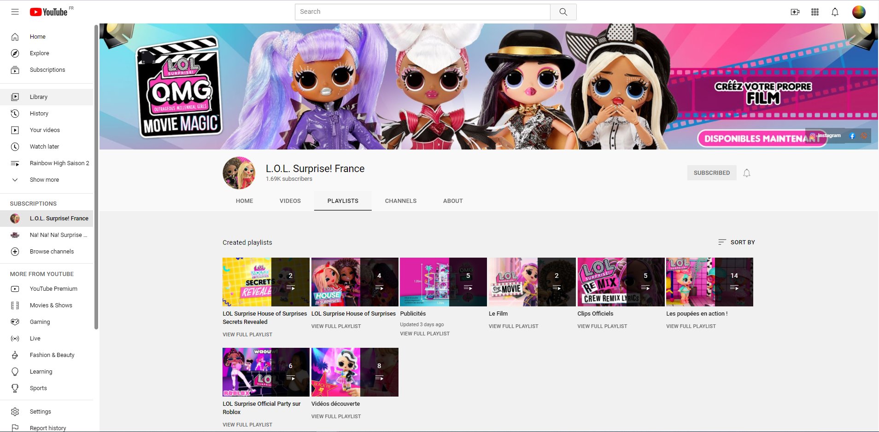
Task: Open Rainbow High Saison 2 playlist
Action: point(47,163)
